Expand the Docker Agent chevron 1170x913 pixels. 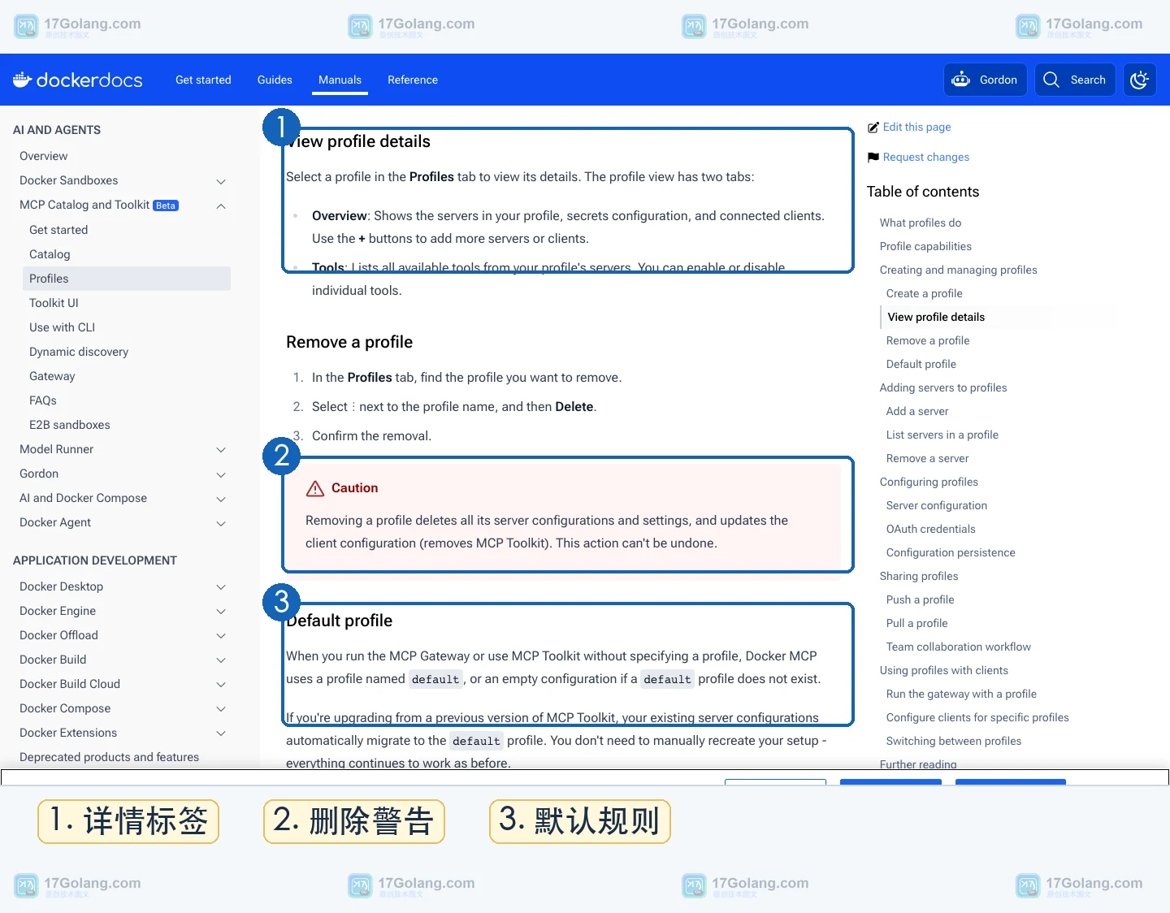coord(221,523)
